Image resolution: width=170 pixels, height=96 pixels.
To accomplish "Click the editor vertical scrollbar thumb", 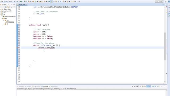I will (165, 46).
